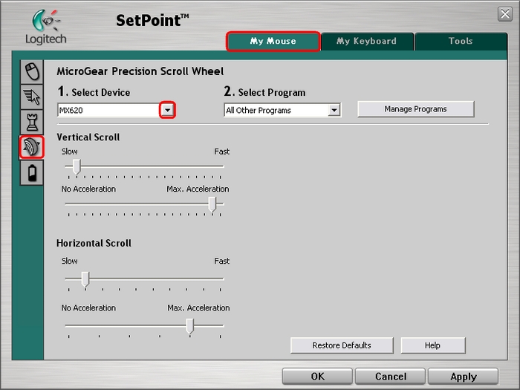The width and height of the screenshot is (520, 390).
Task: Confirm settings with the OK button
Action: pyautogui.click(x=317, y=376)
